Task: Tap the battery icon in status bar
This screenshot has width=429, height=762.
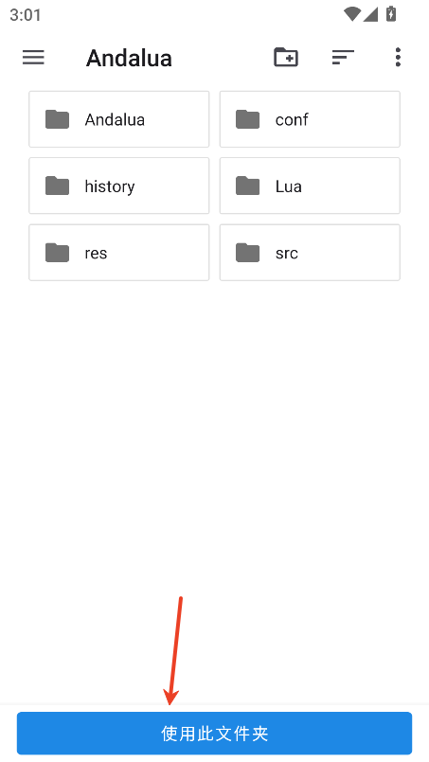Action: [x=391, y=14]
